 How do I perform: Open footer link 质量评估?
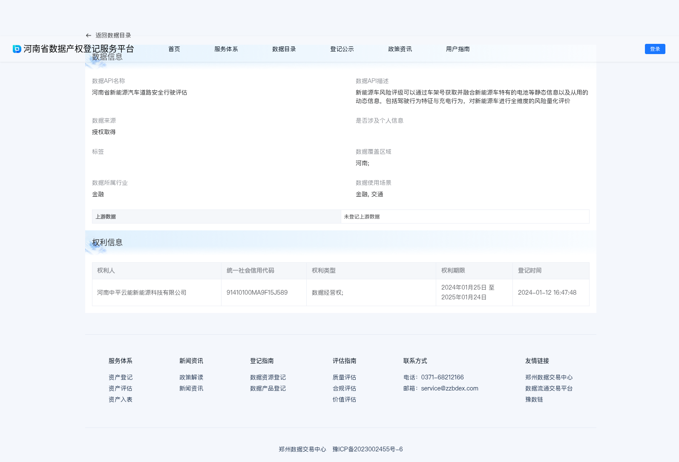[345, 377]
